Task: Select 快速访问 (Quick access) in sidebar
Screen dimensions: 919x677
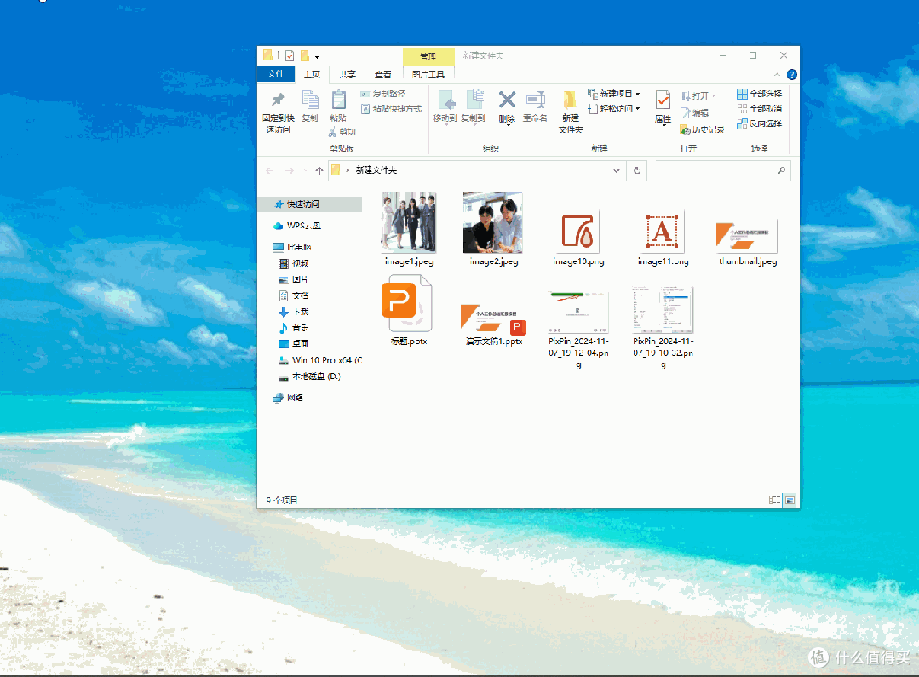Action: click(x=311, y=204)
